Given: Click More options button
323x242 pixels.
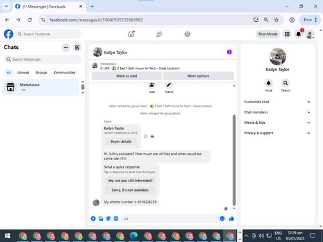Looking at the screenshot, I should 198,76.
